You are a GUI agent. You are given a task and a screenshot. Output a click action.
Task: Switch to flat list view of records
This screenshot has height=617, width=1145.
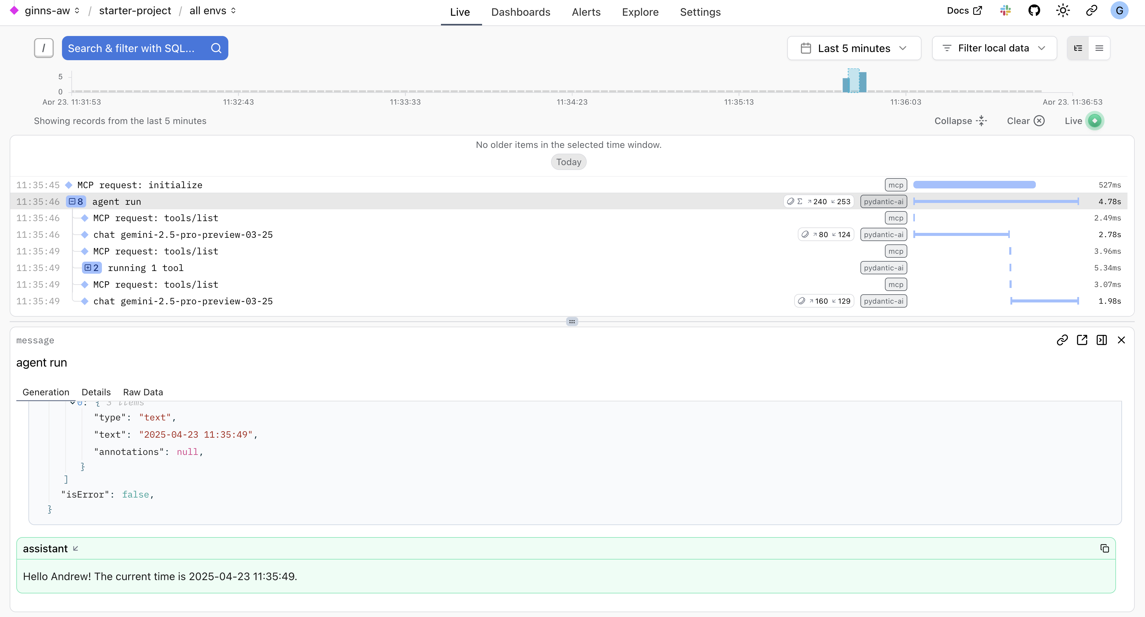point(1099,48)
